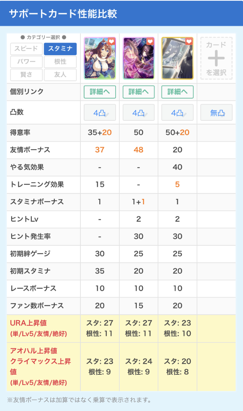243x411 pixels.
Task: Select the スタミナ category
Action: (x=60, y=49)
